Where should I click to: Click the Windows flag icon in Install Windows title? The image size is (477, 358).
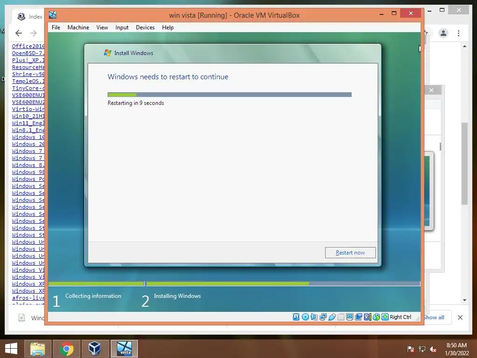pos(108,53)
